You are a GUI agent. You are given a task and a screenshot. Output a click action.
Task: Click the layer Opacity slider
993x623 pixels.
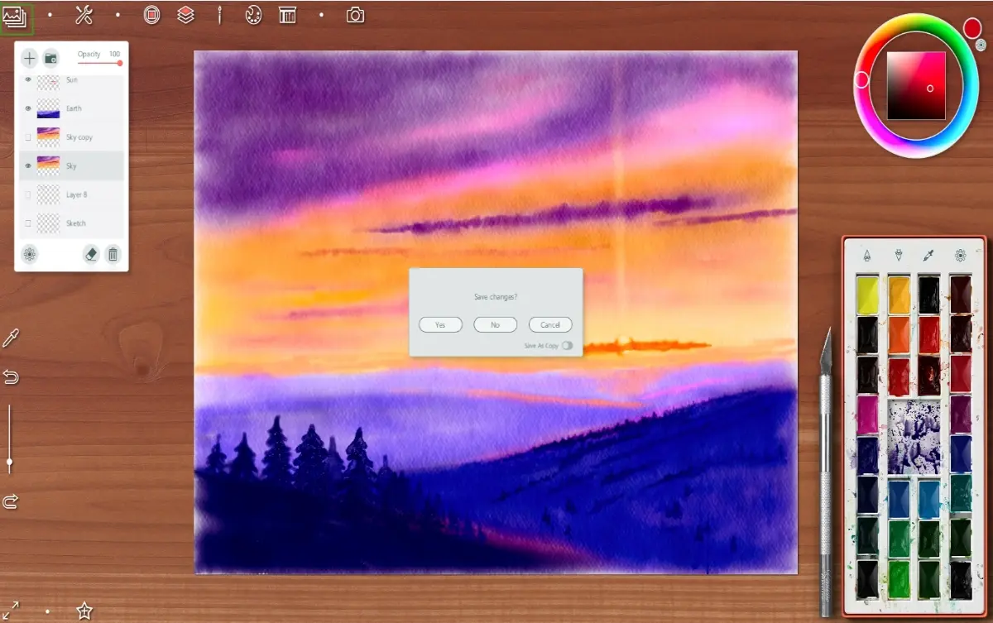pyautogui.click(x=99, y=63)
